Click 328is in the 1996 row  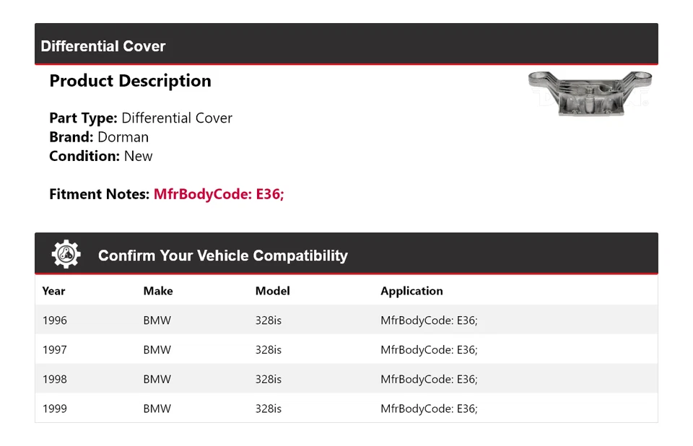coord(269,320)
